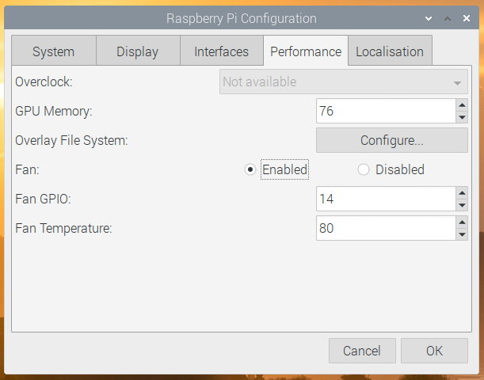The width and height of the screenshot is (484, 380).
Task: Switch to the System tab
Action: (x=53, y=52)
